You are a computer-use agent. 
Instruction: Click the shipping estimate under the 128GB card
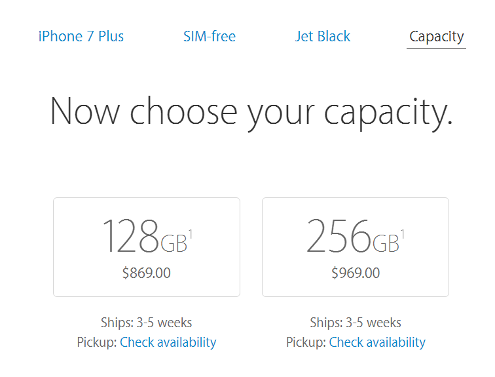(146, 323)
